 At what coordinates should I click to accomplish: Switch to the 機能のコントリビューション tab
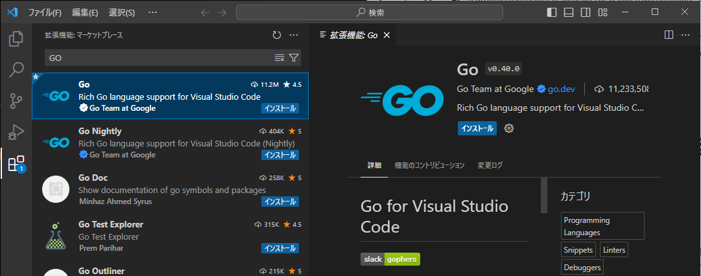(x=429, y=165)
